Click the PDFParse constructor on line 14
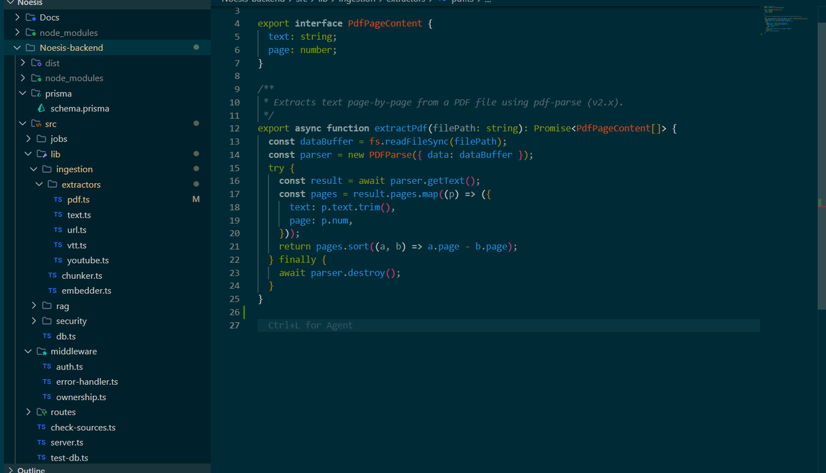Viewport: 826px width, 473px height. point(390,154)
